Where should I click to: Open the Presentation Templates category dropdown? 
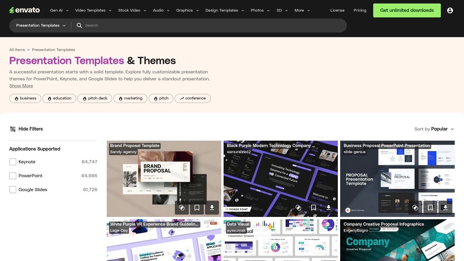coord(41,26)
